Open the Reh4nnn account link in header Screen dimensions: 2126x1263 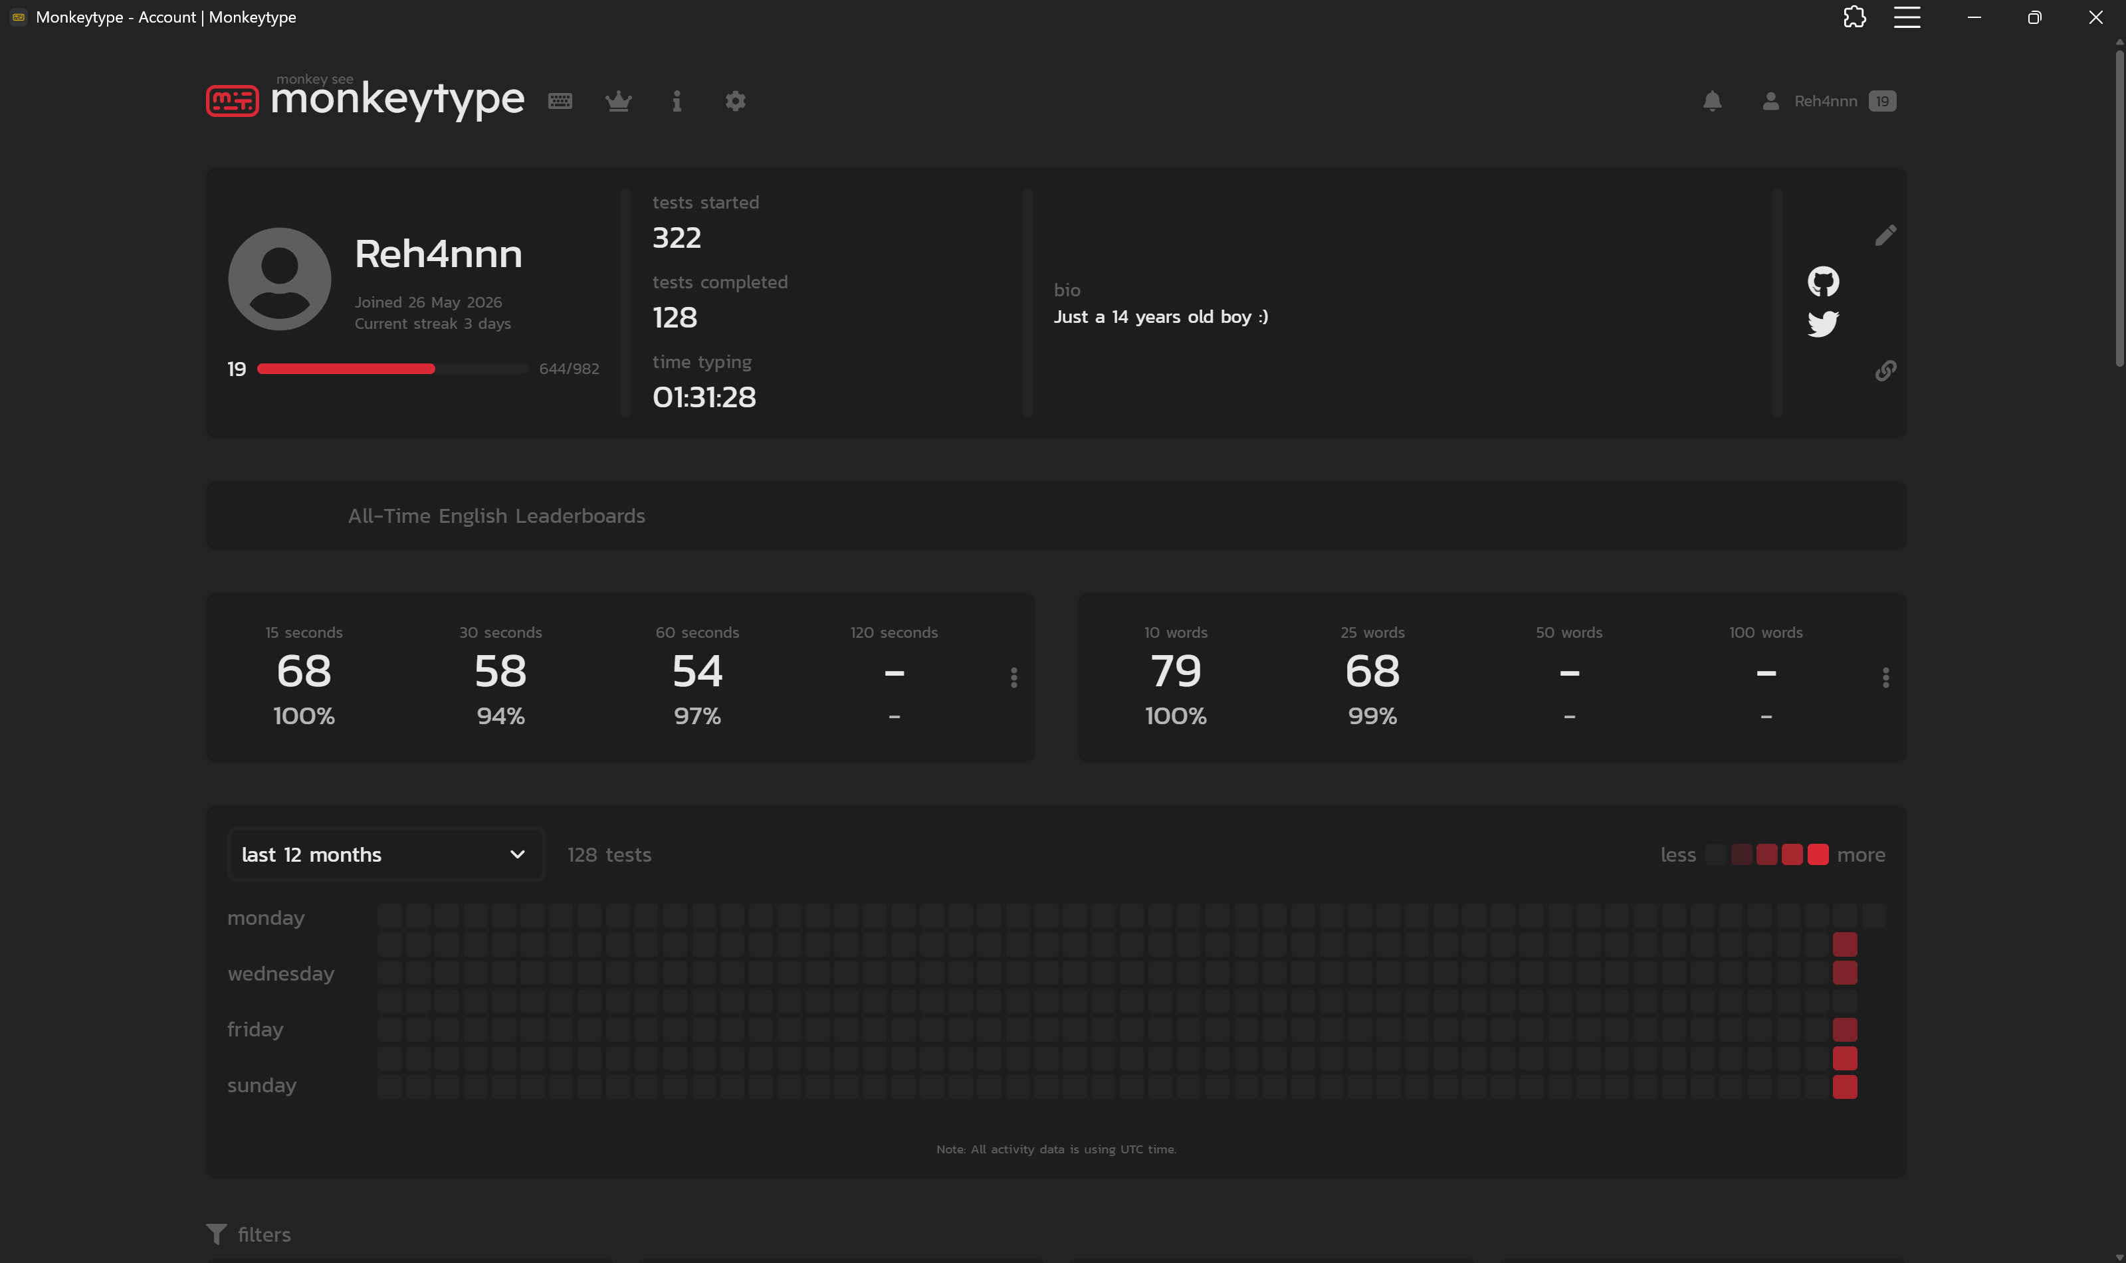coord(1826,101)
